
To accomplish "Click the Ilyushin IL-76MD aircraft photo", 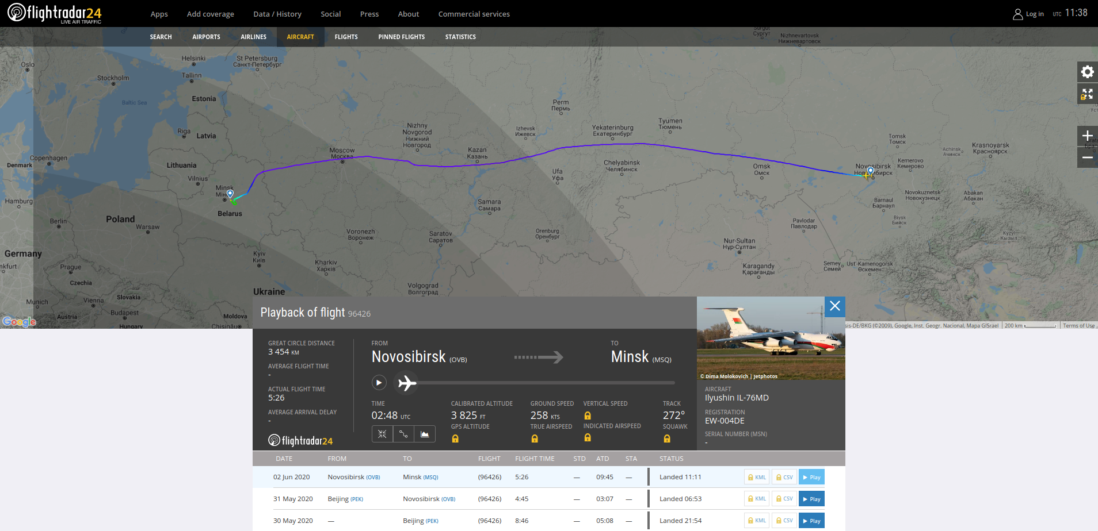I will (771, 338).
